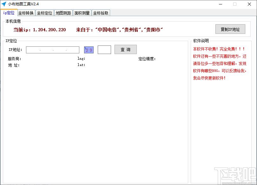Click the current IP text 1.204.200.220
The height and width of the screenshot is (185, 257).
click(x=49, y=30)
